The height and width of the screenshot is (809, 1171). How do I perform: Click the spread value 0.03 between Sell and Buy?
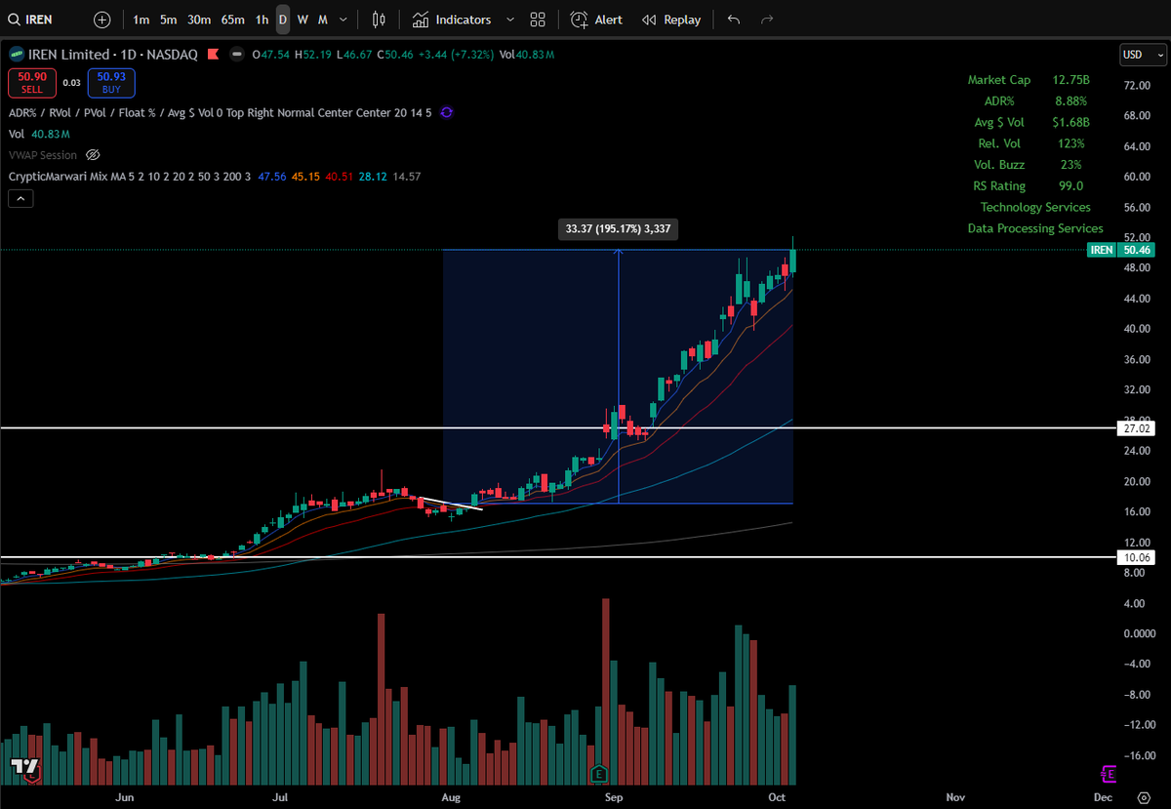[x=71, y=83]
